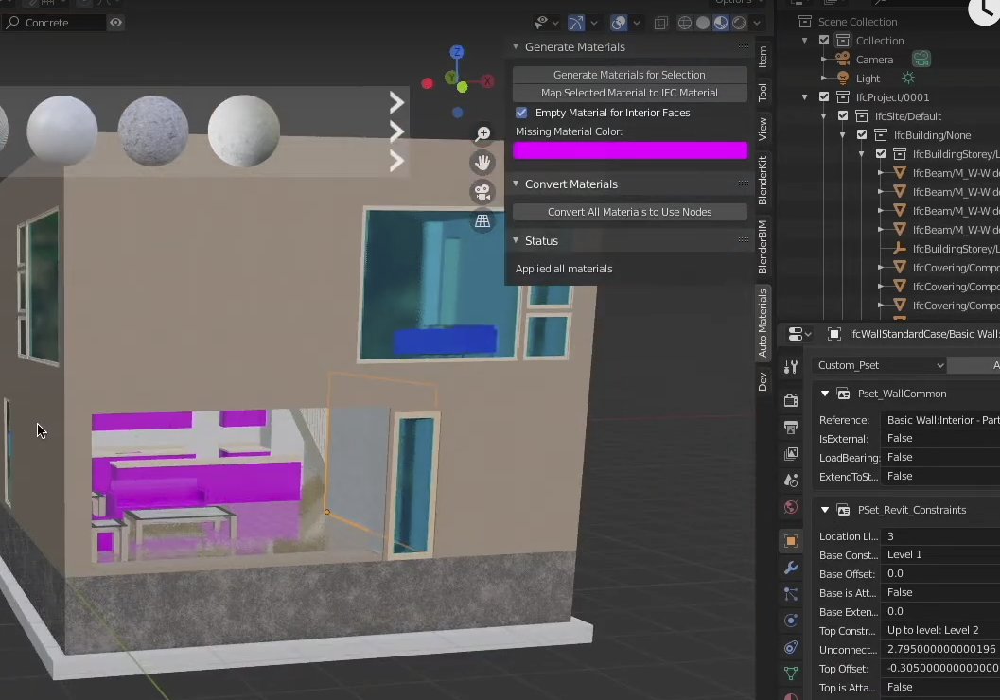Click the Base Offset value field

940,574
